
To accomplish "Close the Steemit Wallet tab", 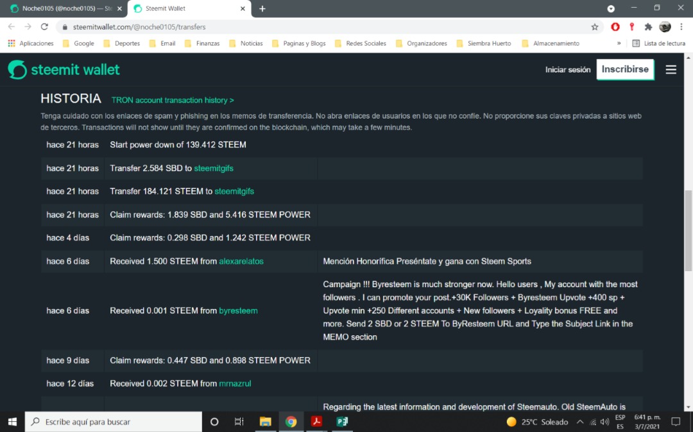I will click(243, 8).
